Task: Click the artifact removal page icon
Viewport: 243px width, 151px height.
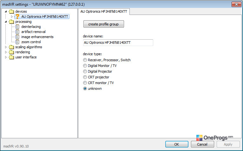Action: (17, 32)
